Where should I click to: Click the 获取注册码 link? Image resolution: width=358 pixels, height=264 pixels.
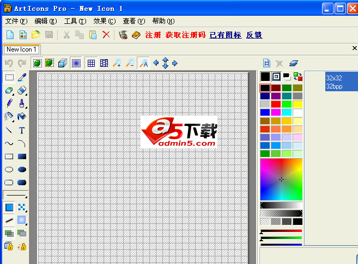pyautogui.click(x=185, y=35)
